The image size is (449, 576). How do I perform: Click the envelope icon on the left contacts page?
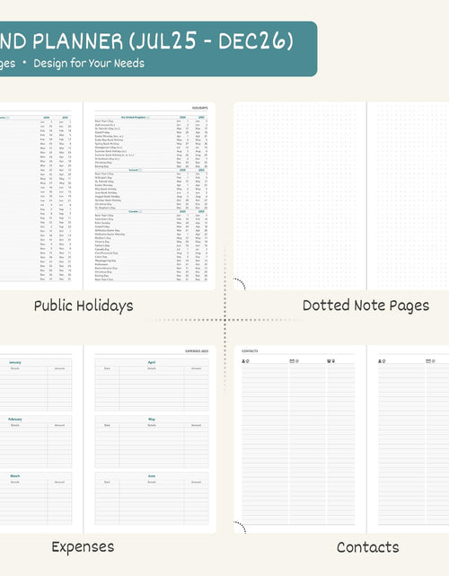click(294, 361)
